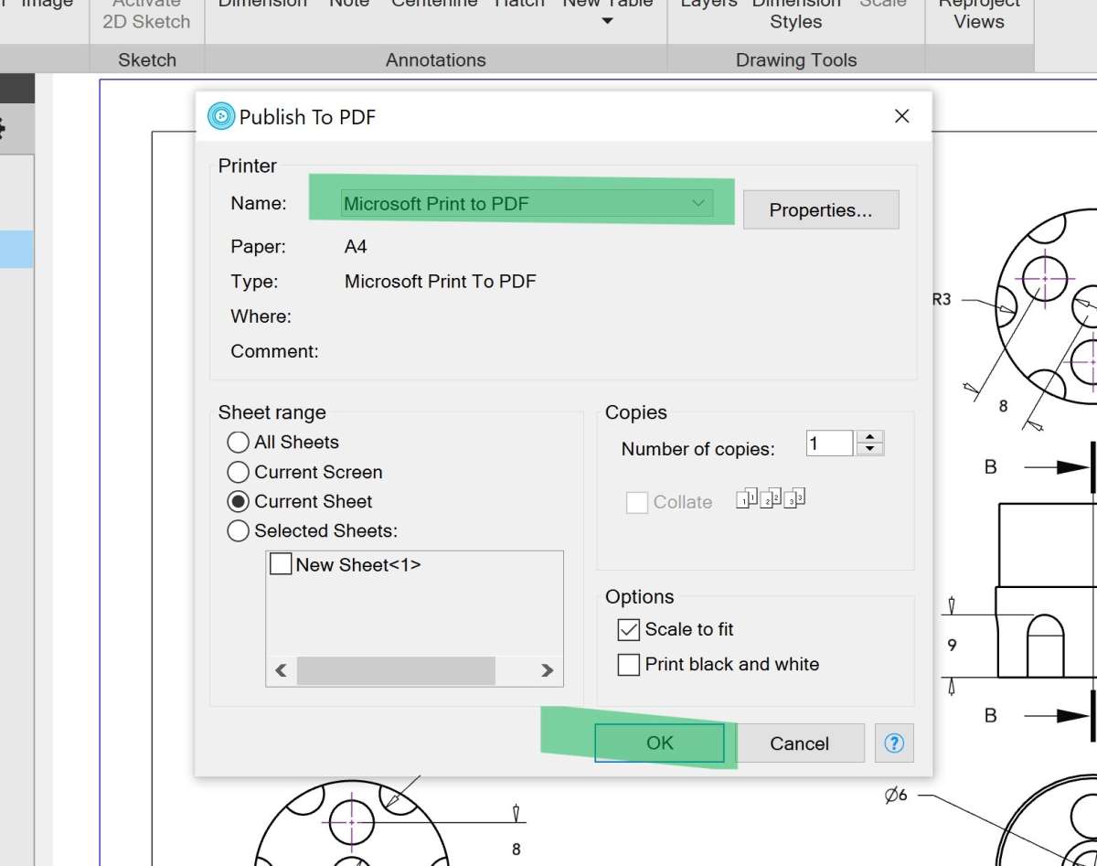Decrease number of copies with down arrow
This screenshot has width=1097, height=866.
871,449
